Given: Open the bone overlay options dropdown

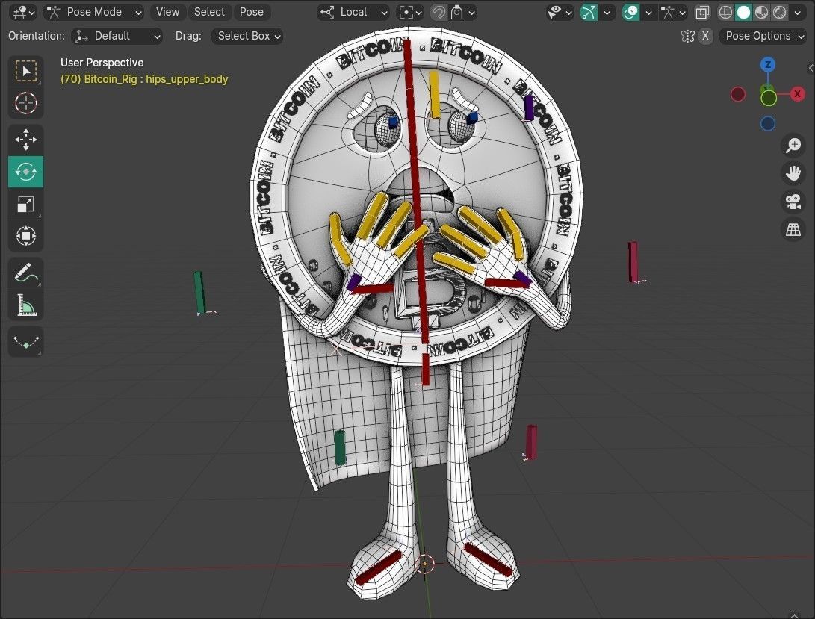Looking at the screenshot, I should pos(672,12).
